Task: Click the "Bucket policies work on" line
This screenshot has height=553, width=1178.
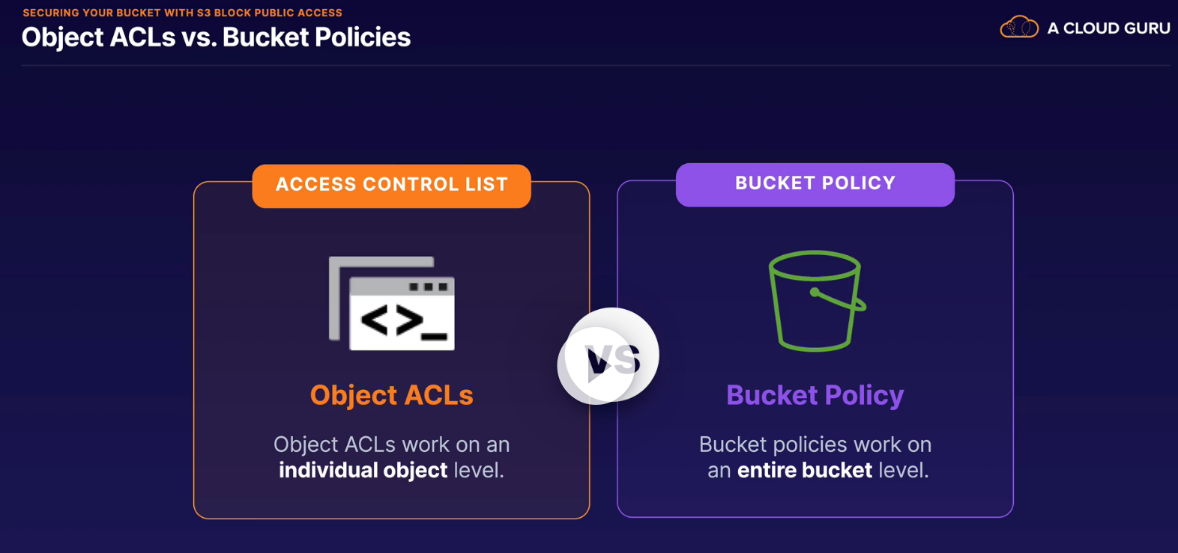Action: coord(815,444)
